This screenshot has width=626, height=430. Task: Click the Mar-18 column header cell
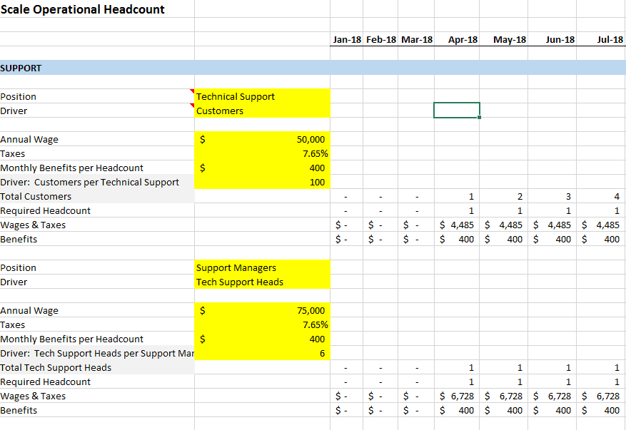pos(416,39)
